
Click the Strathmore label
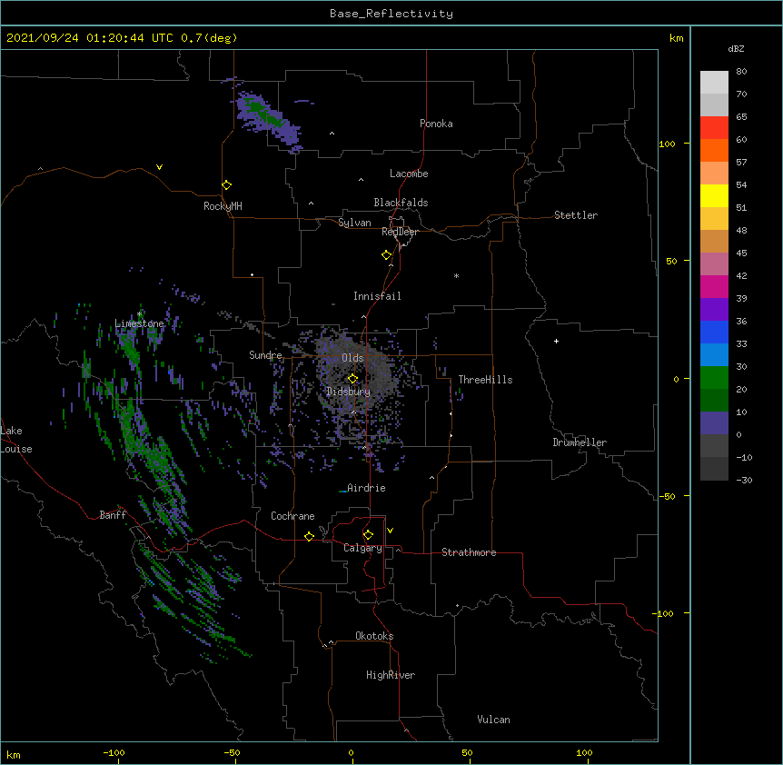point(469,552)
